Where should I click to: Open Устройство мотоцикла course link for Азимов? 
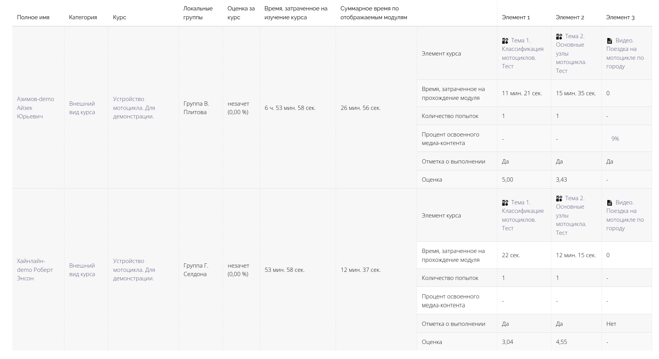(134, 108)
